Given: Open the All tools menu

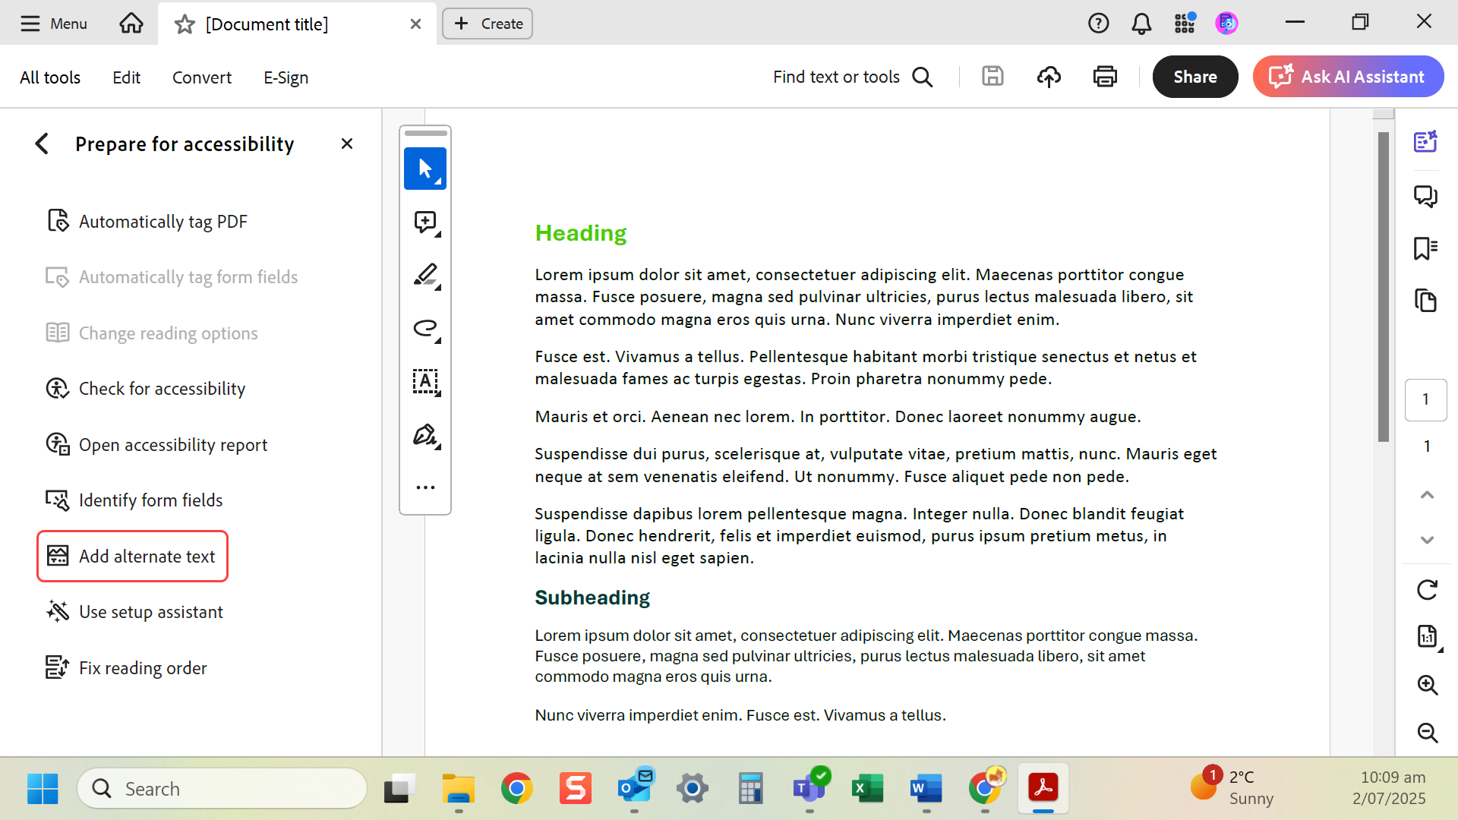Looking at the screenshot, I should 50,77.
